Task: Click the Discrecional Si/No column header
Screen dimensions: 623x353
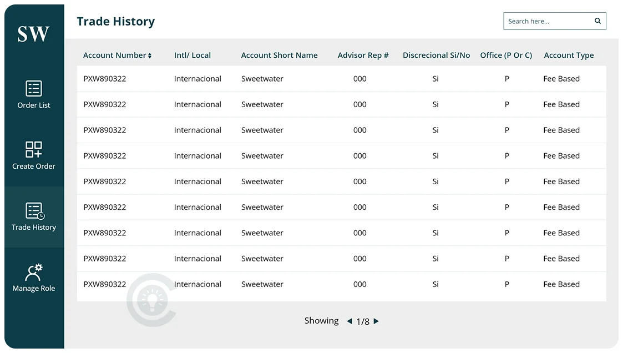Action: [x=436, y=56]
